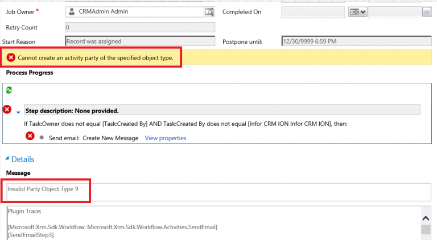437x240 pixels.
Task: Click the Plugin Trace scrollbar thumb
Action: coord(426,229)
